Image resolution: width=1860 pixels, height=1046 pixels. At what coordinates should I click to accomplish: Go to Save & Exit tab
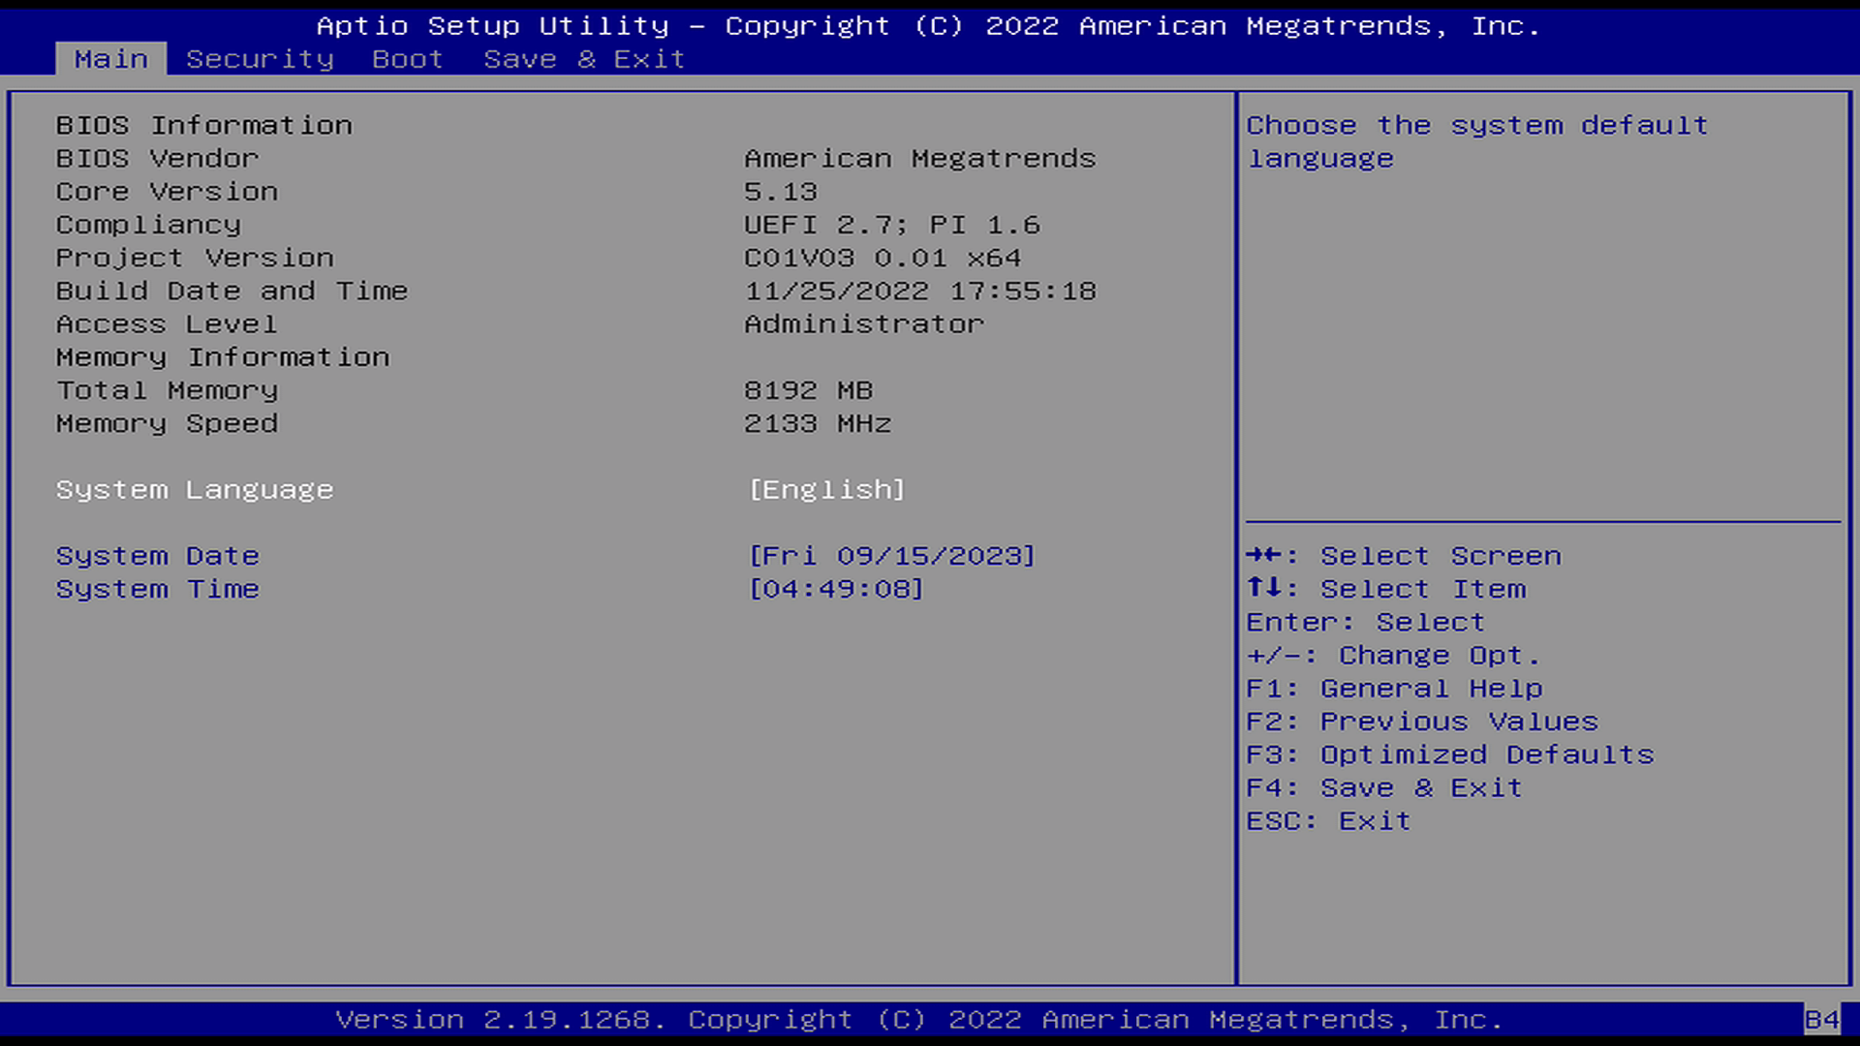(584, 59)
